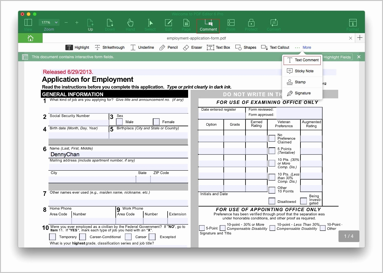The height and width of the screenshot is (273, 383).
Task: Select the Hand tool
Action: click(130, 25)
